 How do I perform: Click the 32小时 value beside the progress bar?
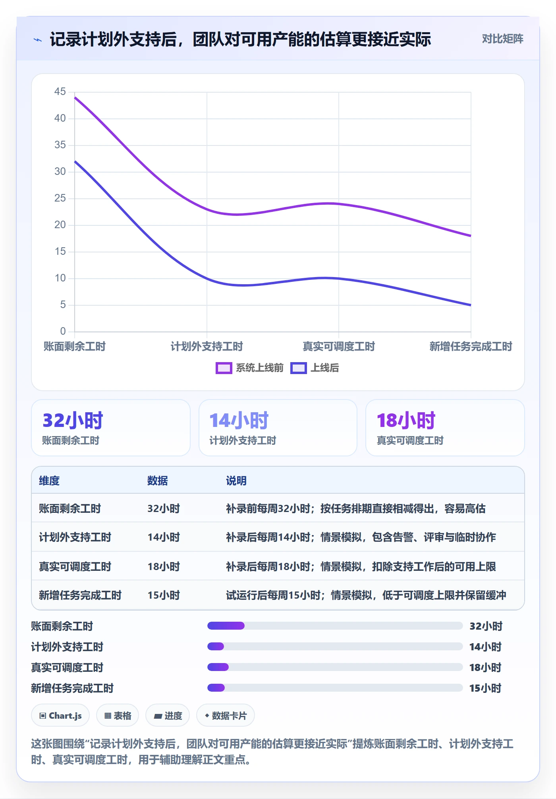click(486, 626)
